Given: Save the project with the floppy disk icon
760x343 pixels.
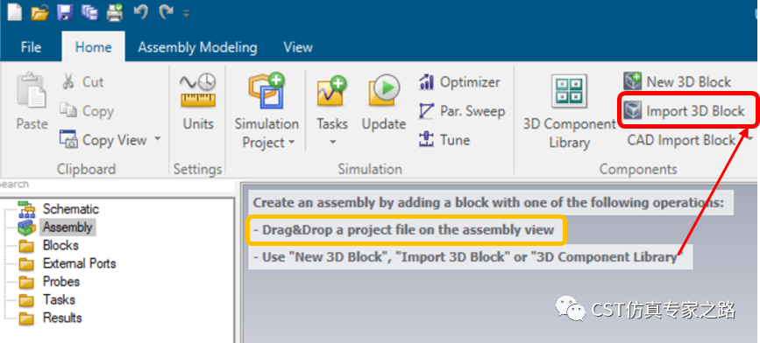Looking at the screenshot, I should (65, 12).
